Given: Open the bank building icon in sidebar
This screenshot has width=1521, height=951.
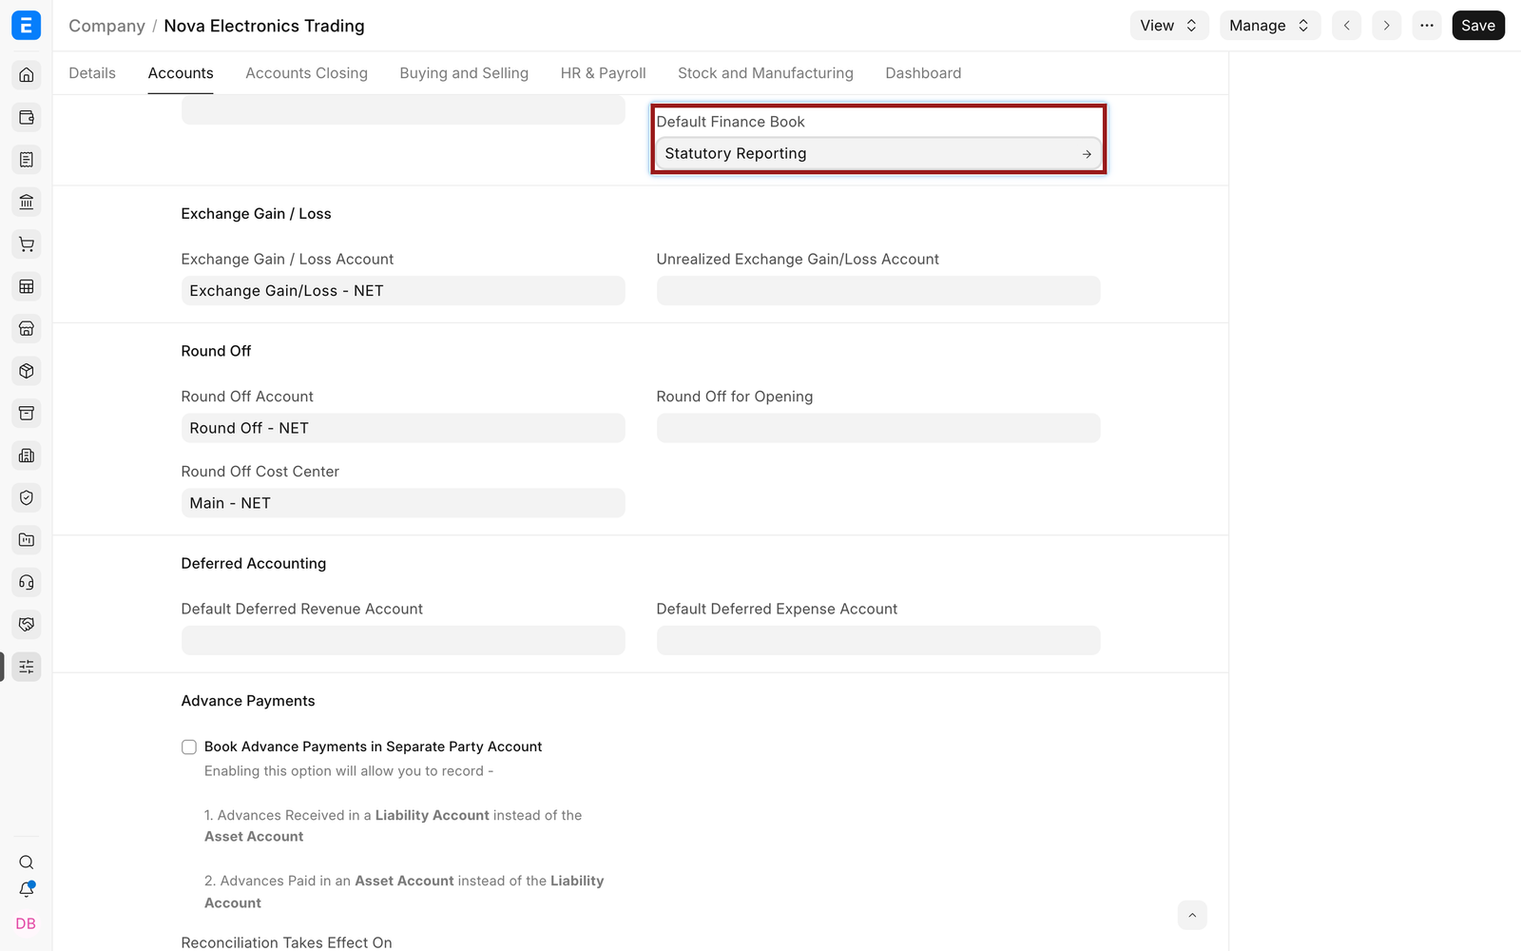Looking at the screenshot, I should [x=27, y=202].
